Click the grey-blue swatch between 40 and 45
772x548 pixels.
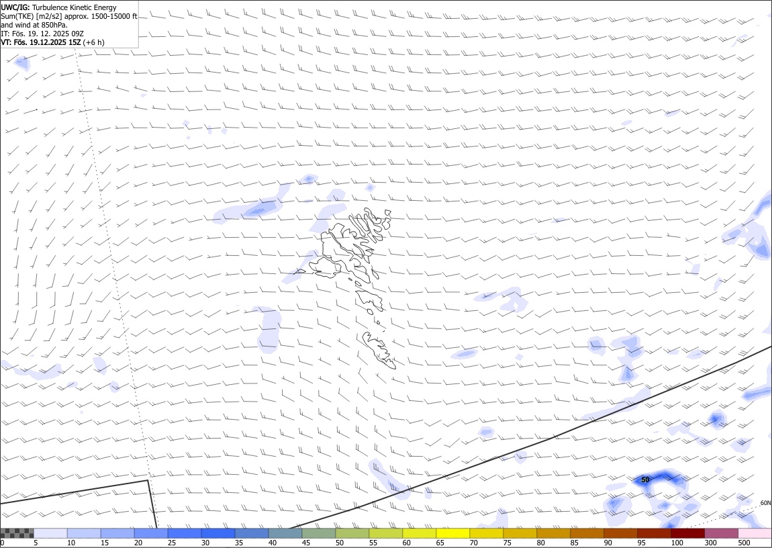285,533
